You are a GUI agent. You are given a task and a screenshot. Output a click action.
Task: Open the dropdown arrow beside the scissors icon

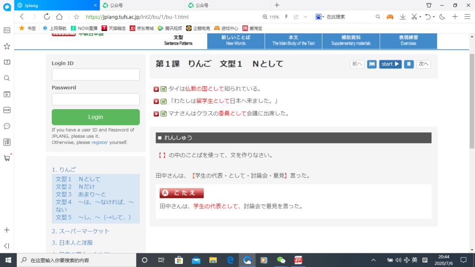(x=420, y=16)
